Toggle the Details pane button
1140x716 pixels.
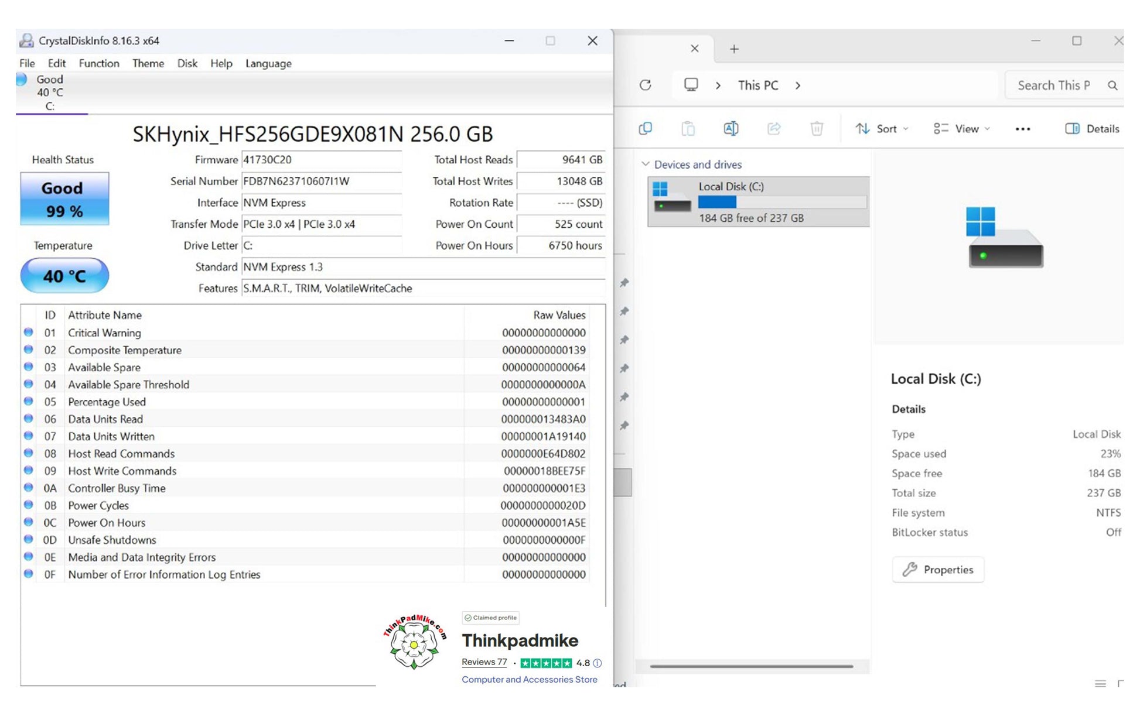coord(1092,129)
